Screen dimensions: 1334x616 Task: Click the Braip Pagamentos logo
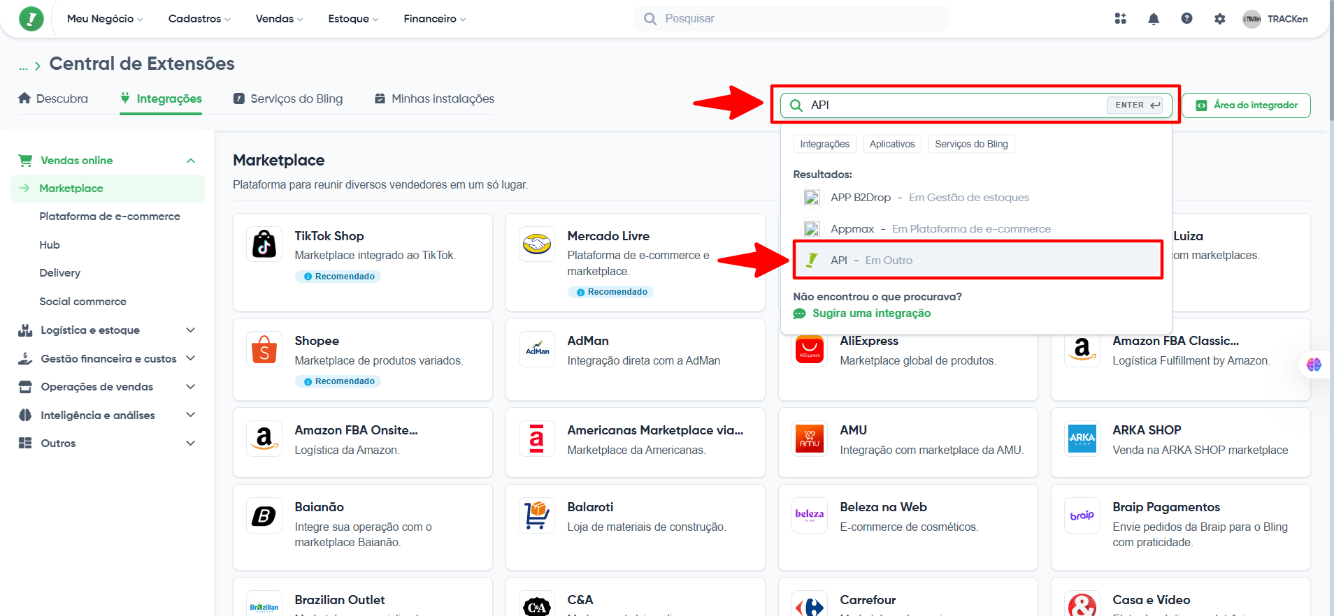click(x=1082, y=515)
